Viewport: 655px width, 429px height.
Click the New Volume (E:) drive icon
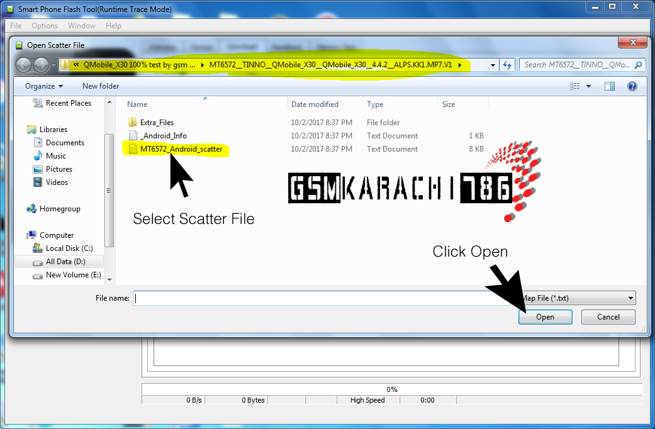point(38,276)
